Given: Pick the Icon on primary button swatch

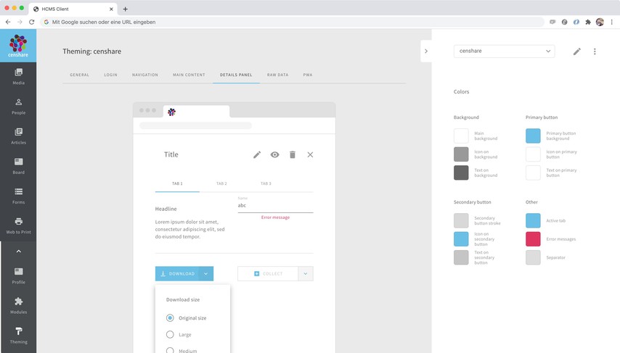Looking at the screenshot, I should pyautogui.click(x=533, y=154).
